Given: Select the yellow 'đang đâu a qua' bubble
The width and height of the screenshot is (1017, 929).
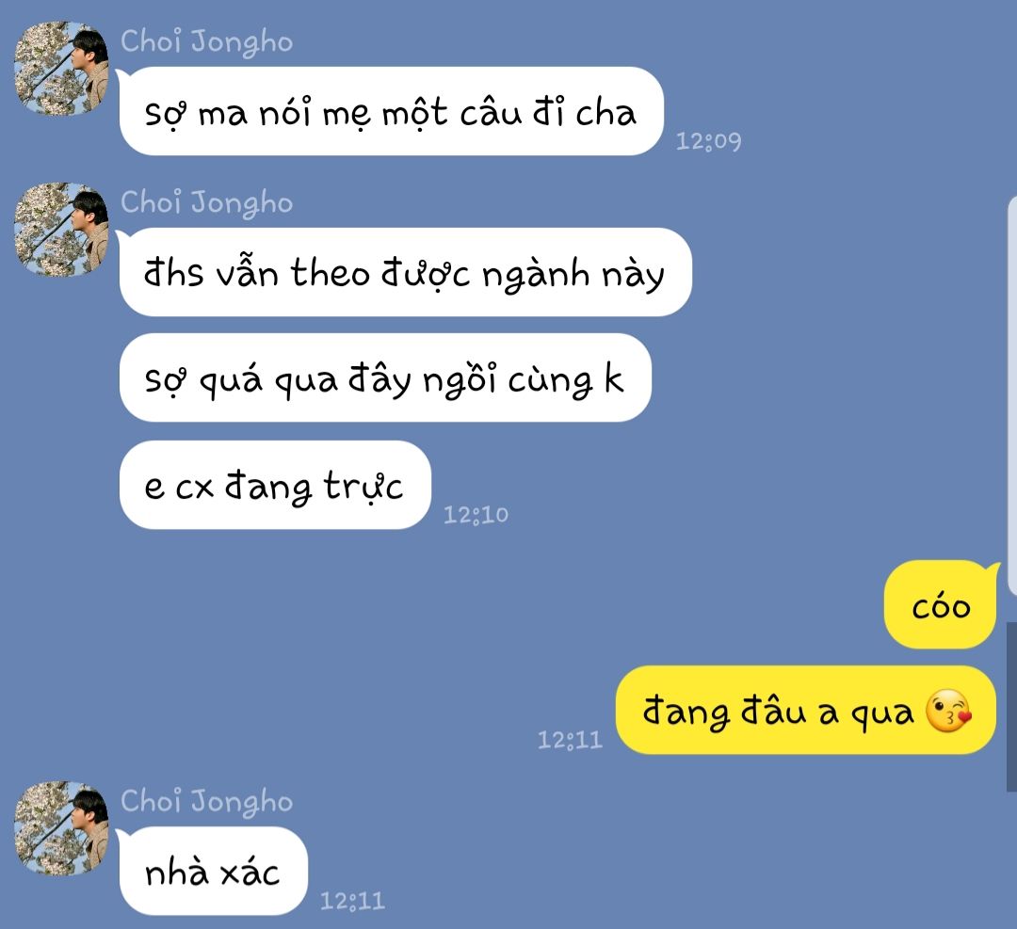Looking at the screenshot, I should pos(806,710).
